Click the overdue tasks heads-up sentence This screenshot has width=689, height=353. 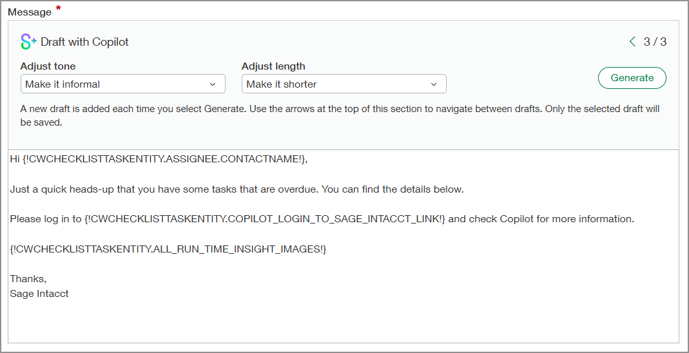click(237, 189)
